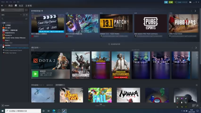Image resolution: width=201 pixels, height=113 pixels.
Task: Open the 商店 store tab
Action: (x=11, y=6)
